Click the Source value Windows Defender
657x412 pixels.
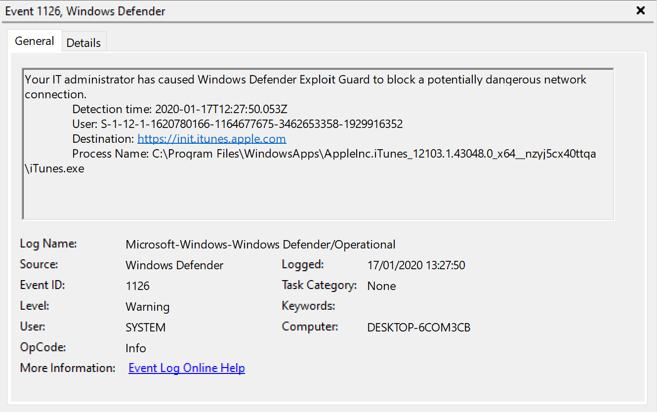pos(174,265)
